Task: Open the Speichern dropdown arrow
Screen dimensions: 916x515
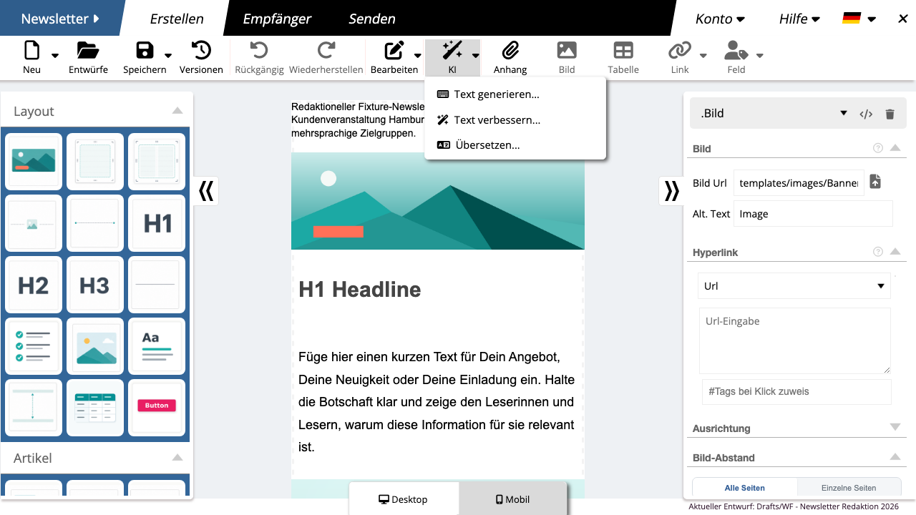Action: (168, 55)
